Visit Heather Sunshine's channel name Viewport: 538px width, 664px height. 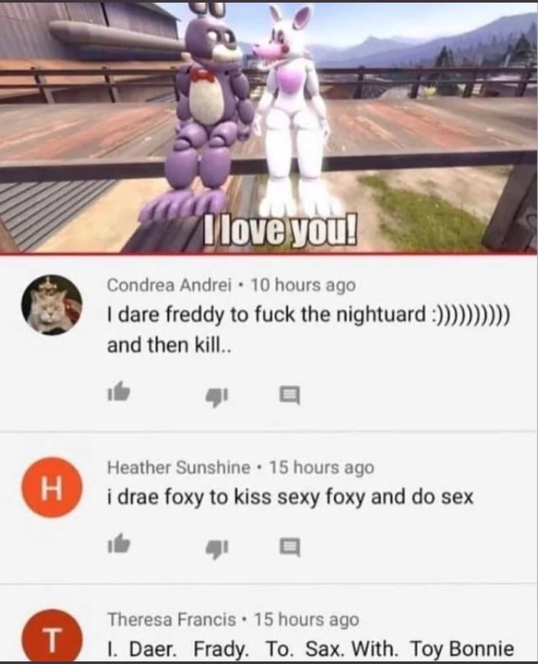pos(178,467)
